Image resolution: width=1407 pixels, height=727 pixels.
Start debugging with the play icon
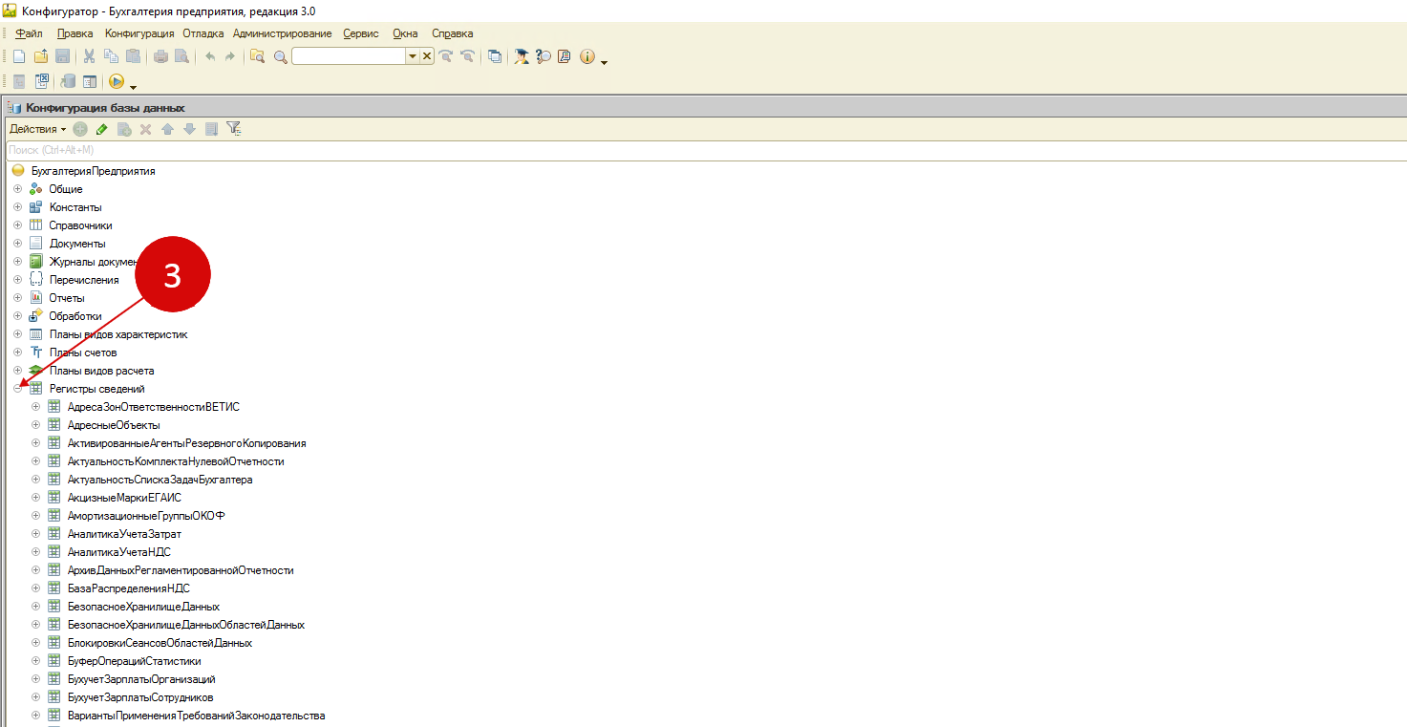coord(117,81)
